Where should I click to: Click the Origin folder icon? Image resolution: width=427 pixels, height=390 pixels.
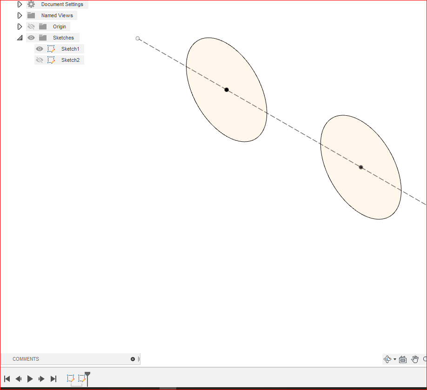tap(43, 26)
